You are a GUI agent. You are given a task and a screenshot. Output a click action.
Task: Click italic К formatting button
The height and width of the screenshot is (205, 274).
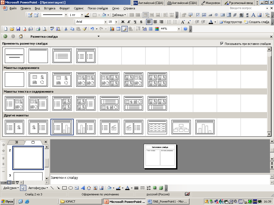(129, 22)
